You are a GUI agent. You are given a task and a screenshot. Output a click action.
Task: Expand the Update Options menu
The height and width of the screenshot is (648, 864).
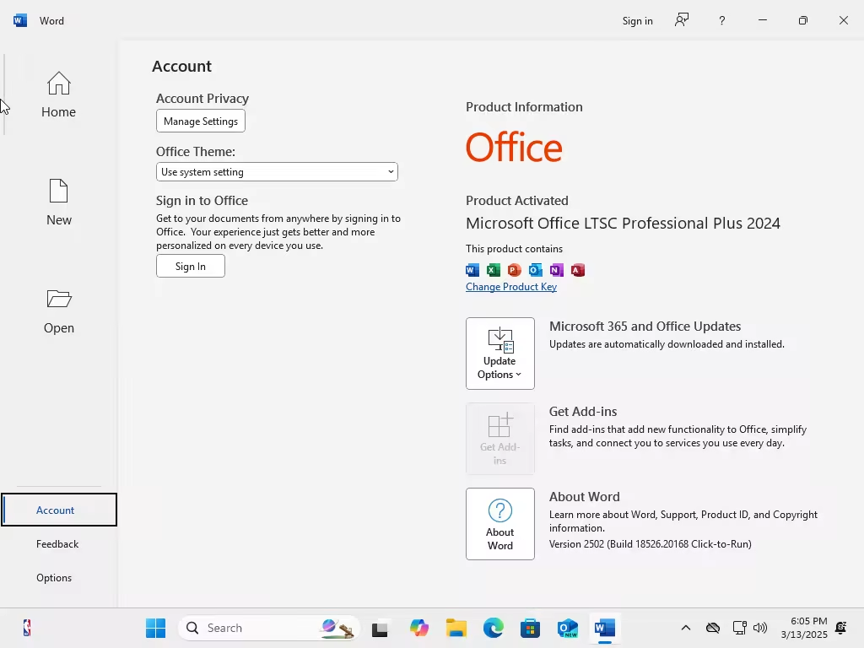pyautogui.click(x=499, y=354)
